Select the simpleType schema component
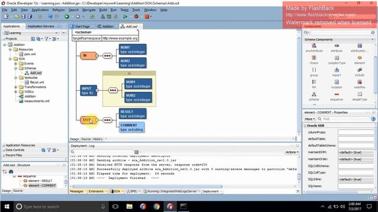This screenshot has width=378, height=212. (360, 97)
